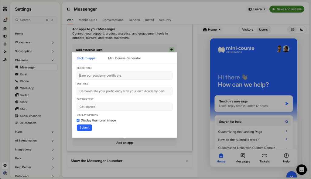Switch preview to dark mode moon icon
Screen dimensions: 311x179
point(302,29)
